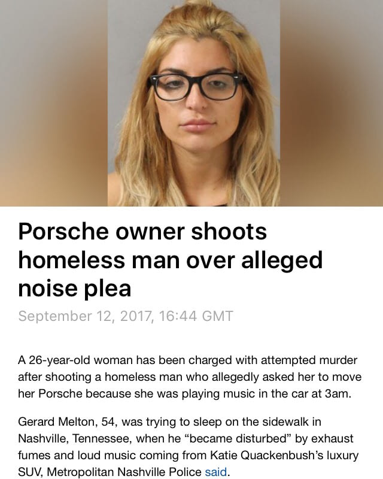The width and height of the screenshot is (383, 479).
Task: Click the word "Porsche" in the headline
Action: (63, 232)
